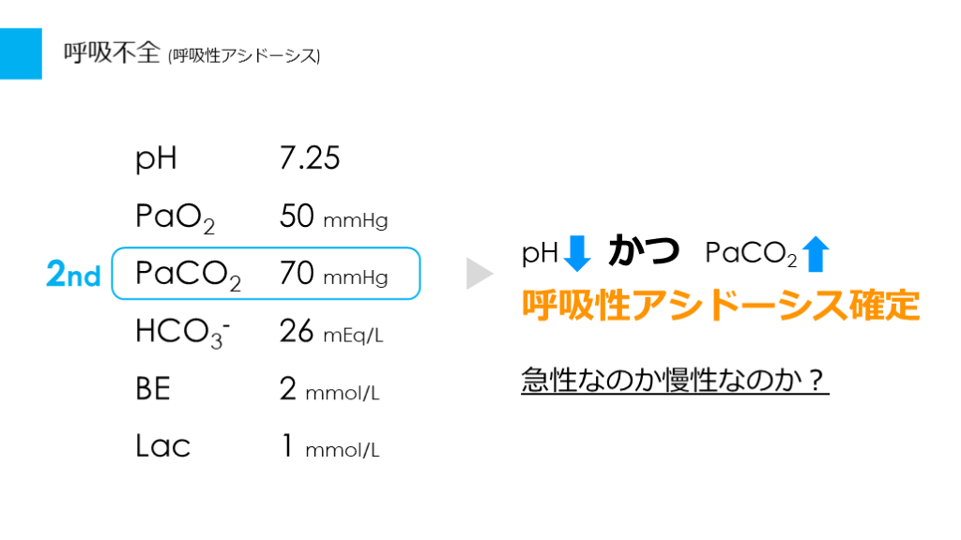Click the blue square in the header

[x=21, y=53]
